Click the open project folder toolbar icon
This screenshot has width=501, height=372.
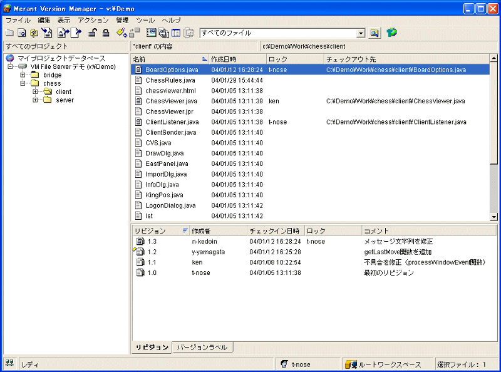pos(9,33)
